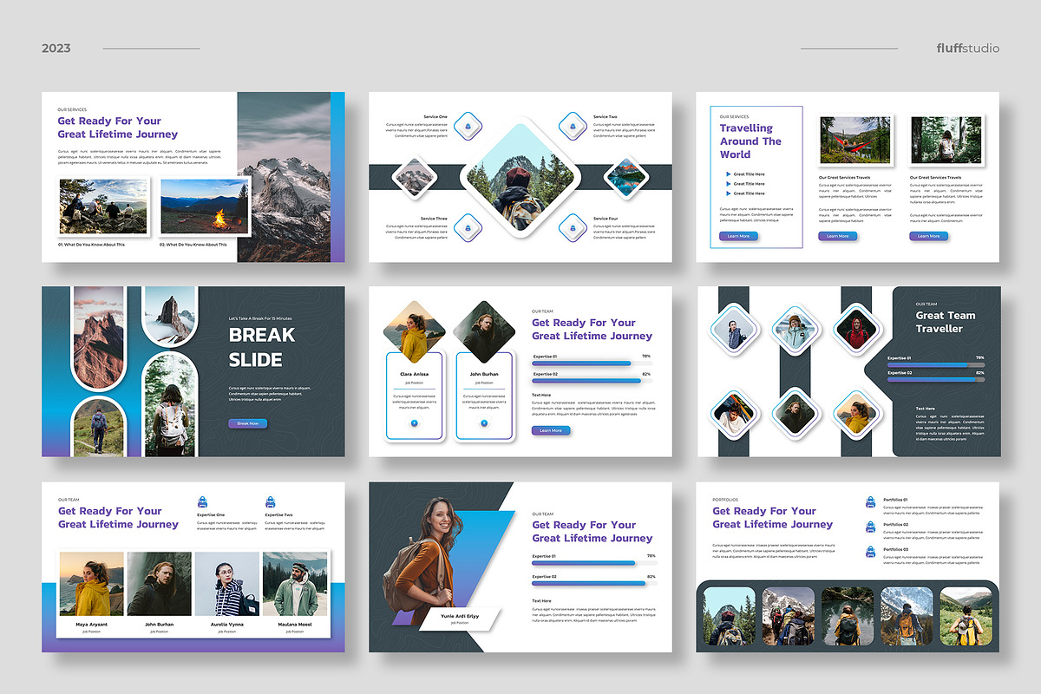This screenshot has width=1041, height=694.
Task: Click the Yunie Ardi Erlyy name tag
Action: point(461,619)
